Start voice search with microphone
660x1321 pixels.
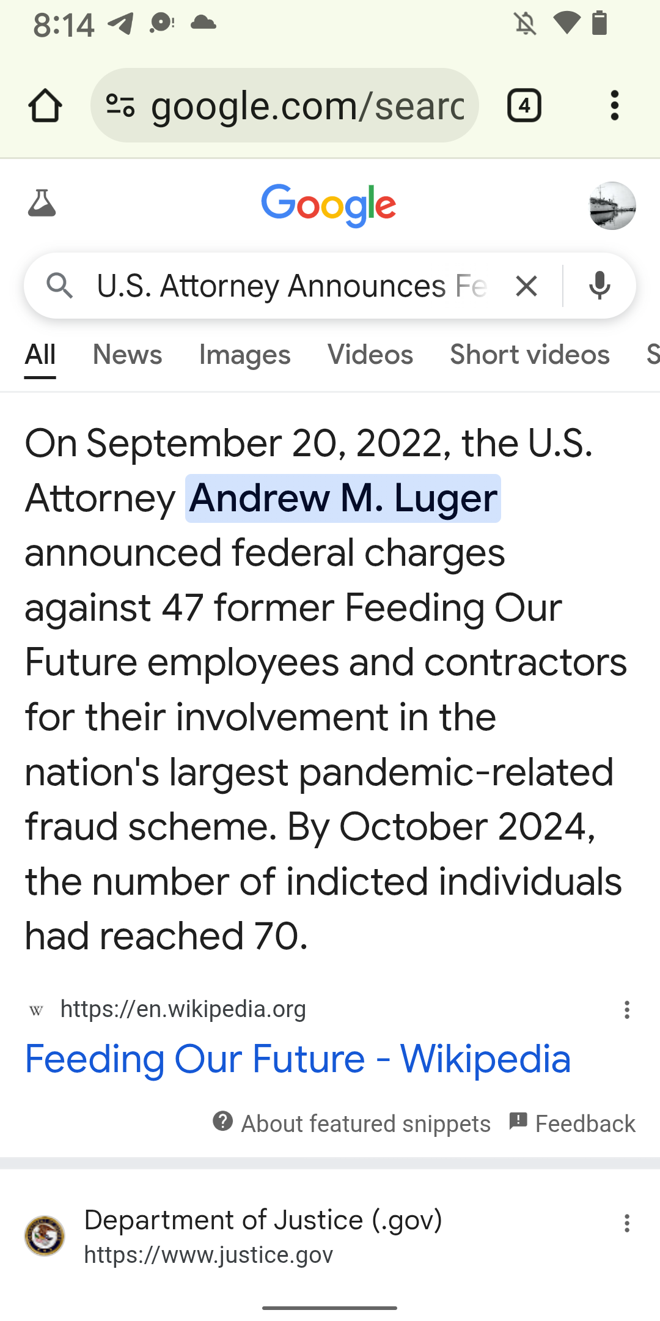(599, 286)
